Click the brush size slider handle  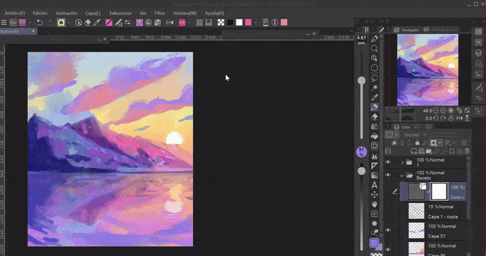(x=361, y=81)
